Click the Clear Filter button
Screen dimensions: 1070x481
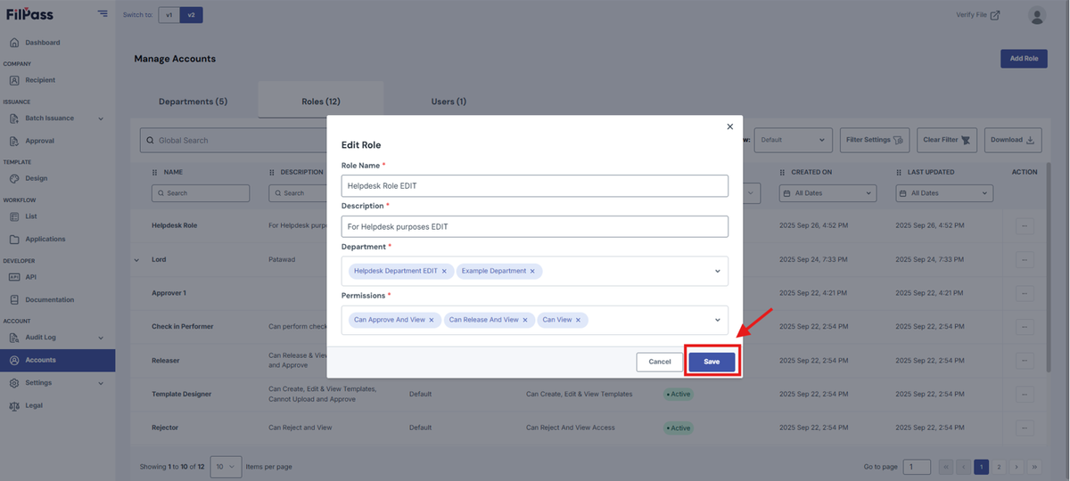(x=947, y=140)
